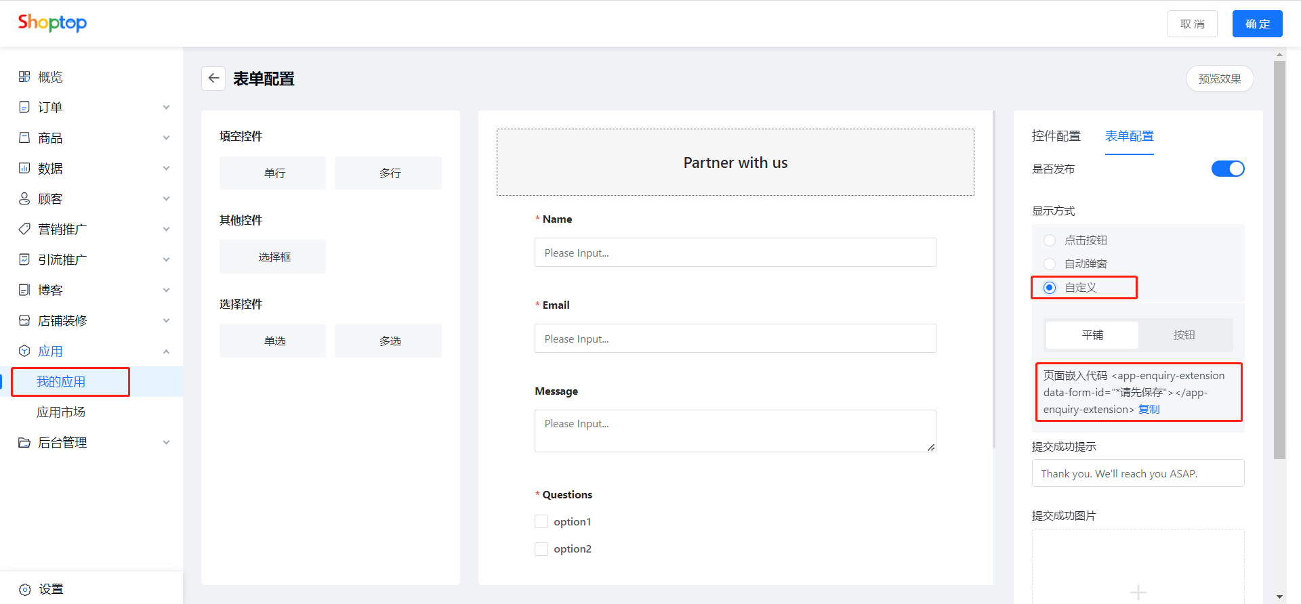Viewport: 1301px width, 604px height.
Task: Click the 数据 chart sidebar icon
Action: [24, 168]
